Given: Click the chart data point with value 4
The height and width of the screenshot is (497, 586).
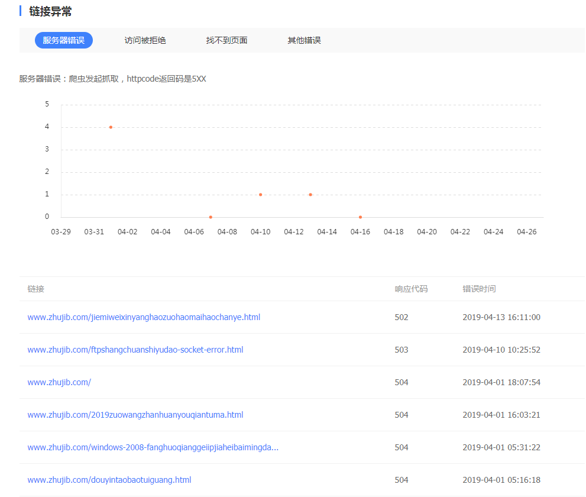Looking at the screenshot, I should (111, 127).
